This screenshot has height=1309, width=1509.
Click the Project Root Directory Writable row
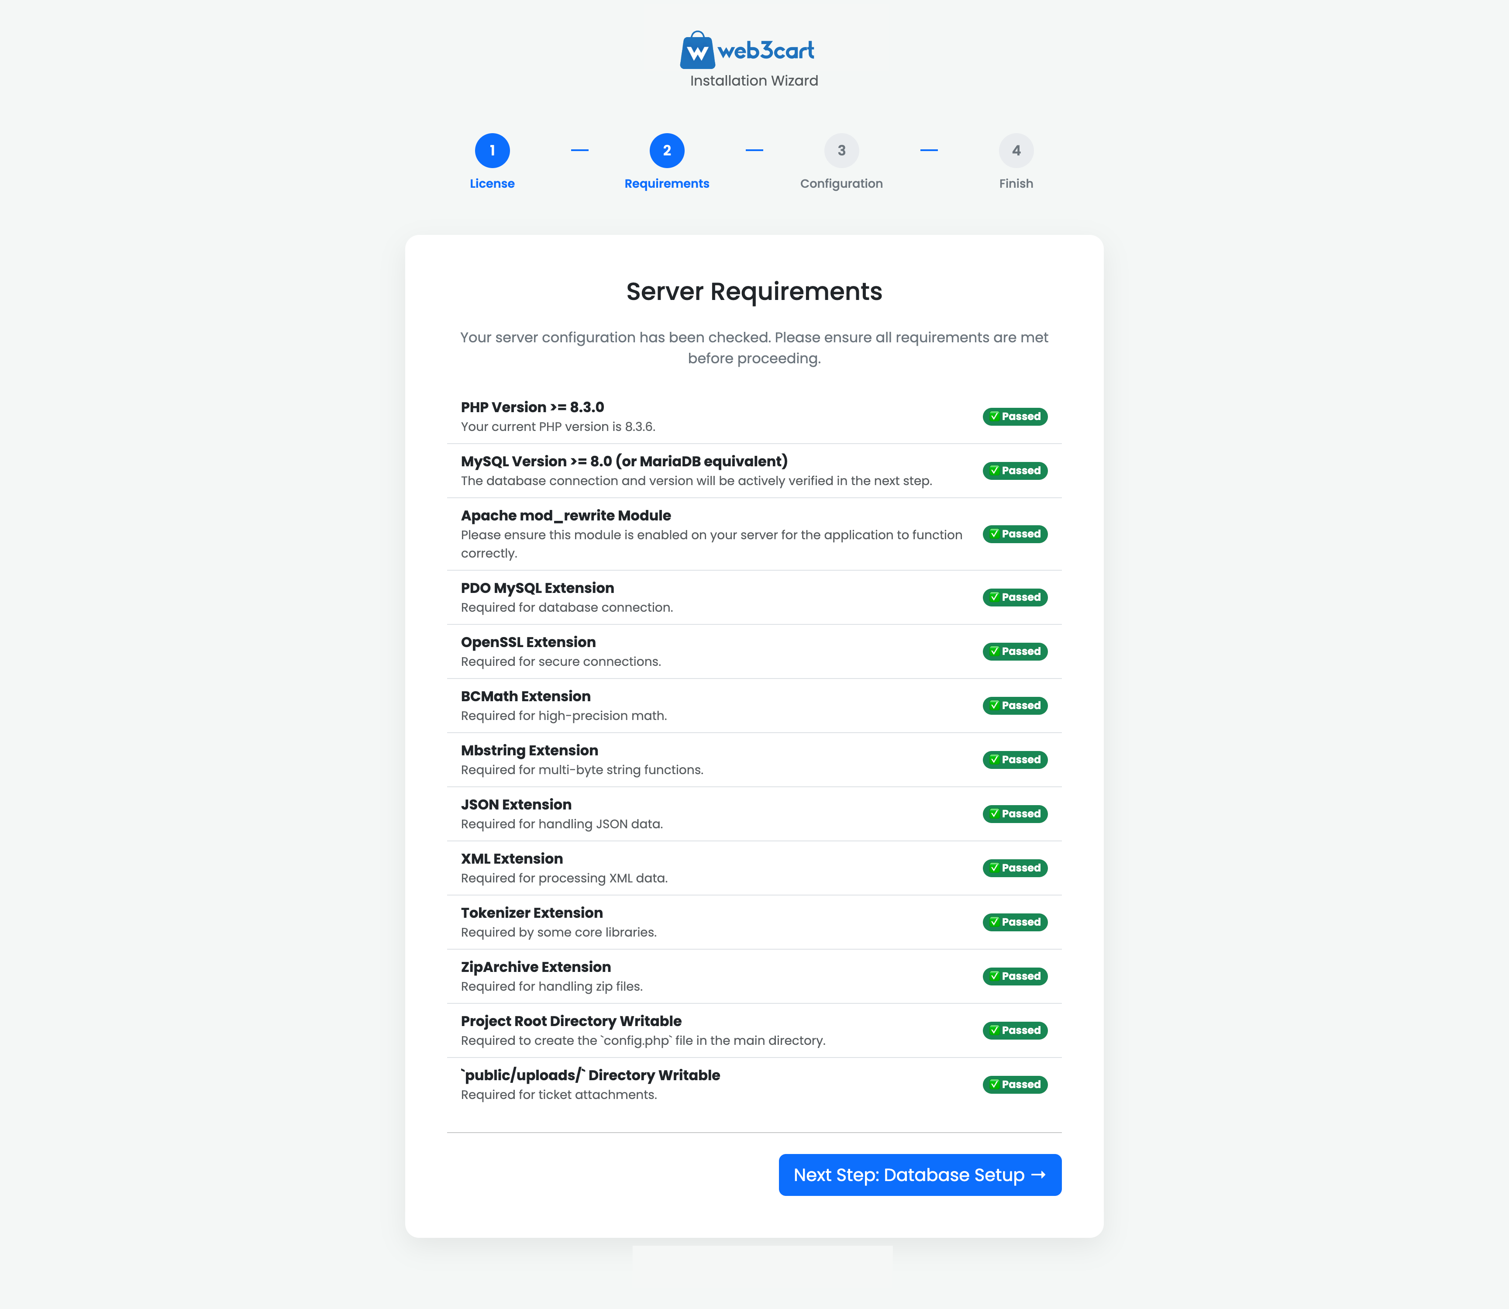coord(658,1030)
